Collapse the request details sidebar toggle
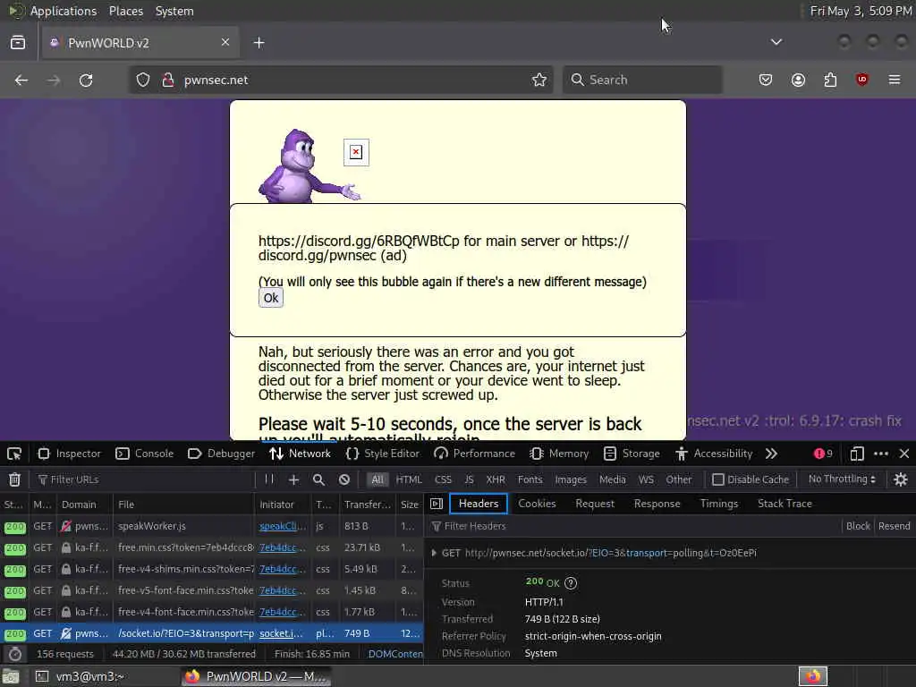 [x=437, y=504]
